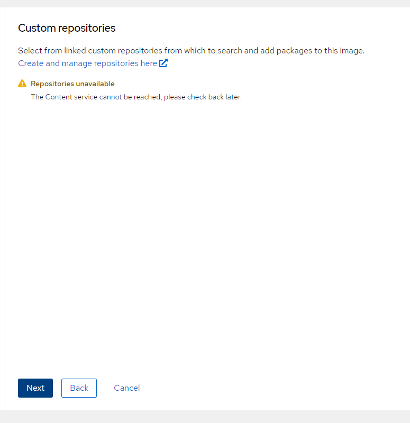410x423 pixels.
Task: Click the vertical divider line on left edge
Action: tap(5, 212)
